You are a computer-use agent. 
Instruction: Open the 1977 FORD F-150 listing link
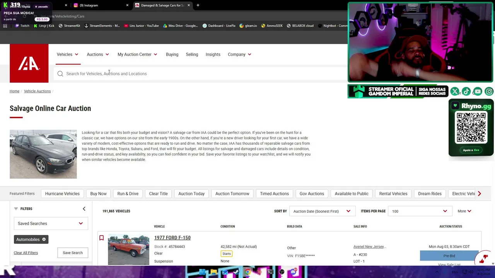click(x=172, y=238)
